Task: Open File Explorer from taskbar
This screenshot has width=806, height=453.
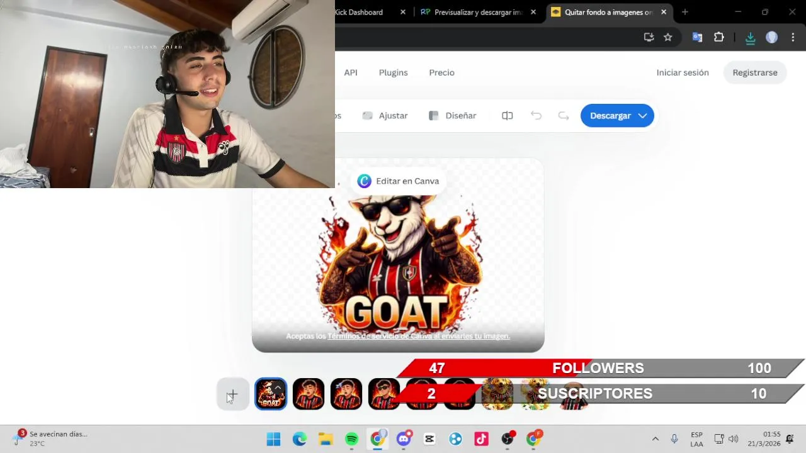Action: (326, 439)
